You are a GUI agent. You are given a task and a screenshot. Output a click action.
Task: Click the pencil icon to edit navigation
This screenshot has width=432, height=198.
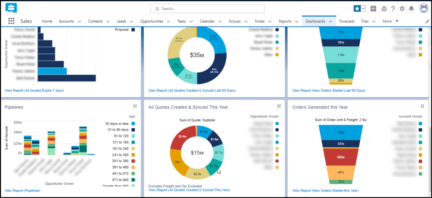[427, 22]
